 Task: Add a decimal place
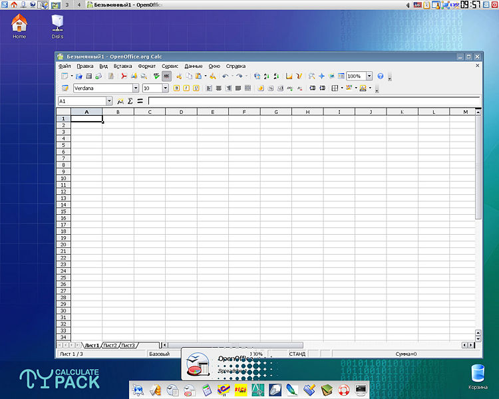pos(290,88)
